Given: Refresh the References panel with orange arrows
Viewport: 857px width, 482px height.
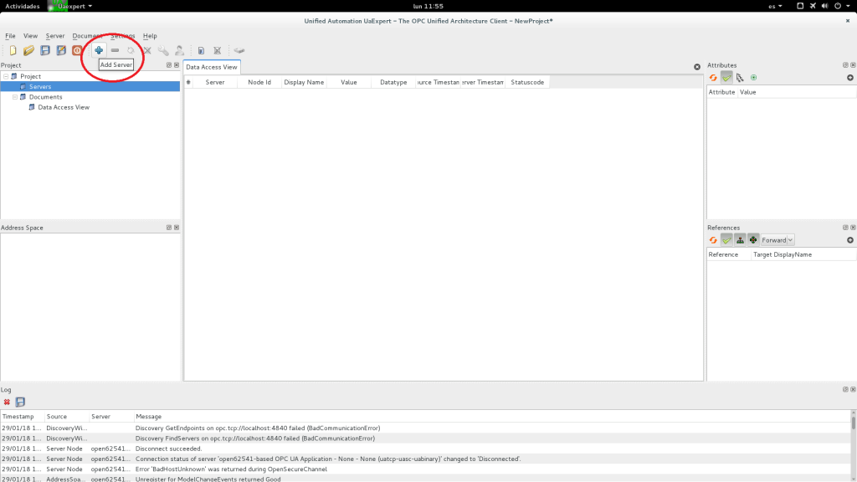Looking at the screenshot, I should [713, 240].
